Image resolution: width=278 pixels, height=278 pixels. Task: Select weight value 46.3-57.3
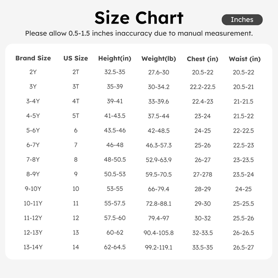click(x=159, y=145)
